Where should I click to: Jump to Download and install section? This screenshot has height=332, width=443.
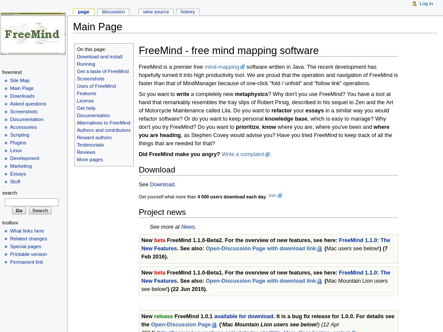[100, 57]
